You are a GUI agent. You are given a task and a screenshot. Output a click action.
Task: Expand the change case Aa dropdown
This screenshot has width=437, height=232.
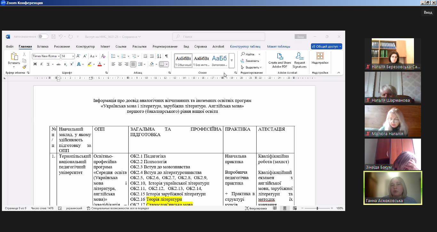coord(96,56)
